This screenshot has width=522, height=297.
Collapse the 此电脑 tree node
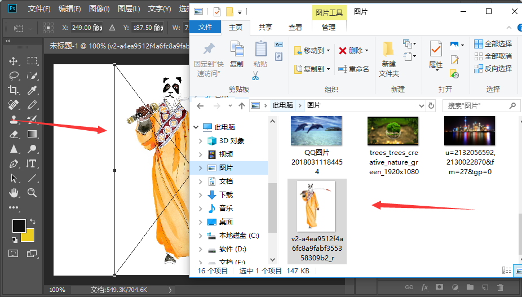tap(196, 127)
